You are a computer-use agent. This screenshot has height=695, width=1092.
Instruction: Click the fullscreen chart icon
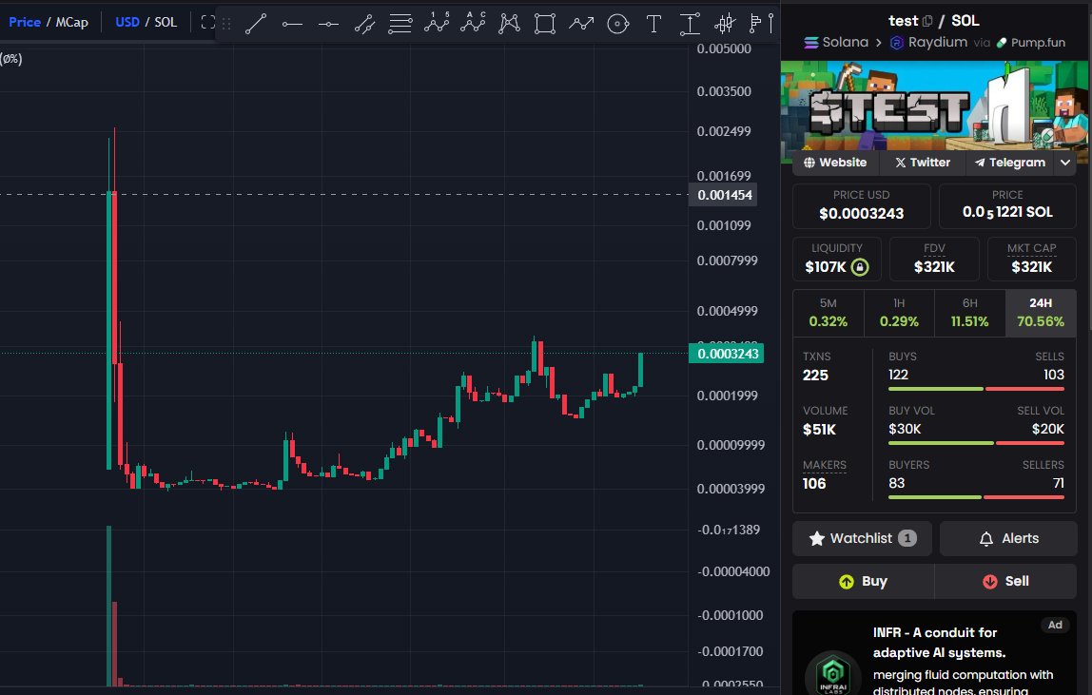206,22
